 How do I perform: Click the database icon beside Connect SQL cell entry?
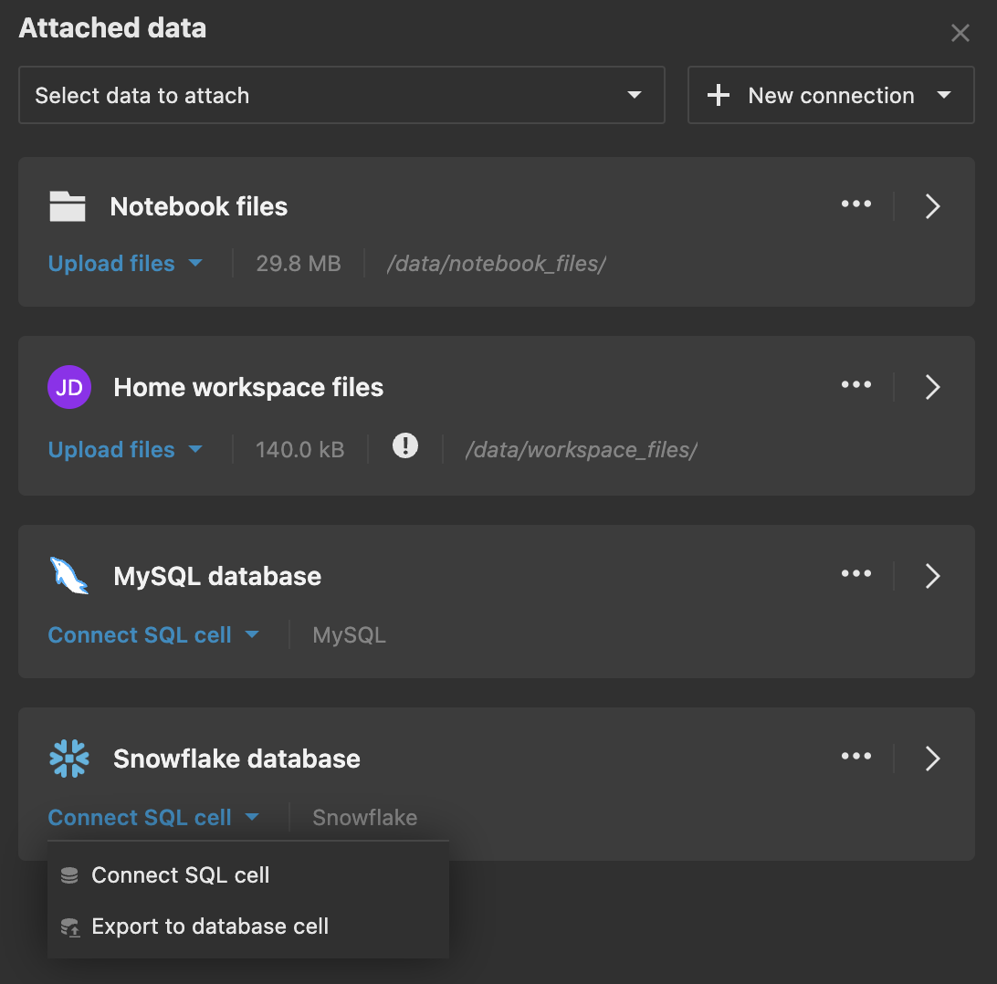pos(69,874)
